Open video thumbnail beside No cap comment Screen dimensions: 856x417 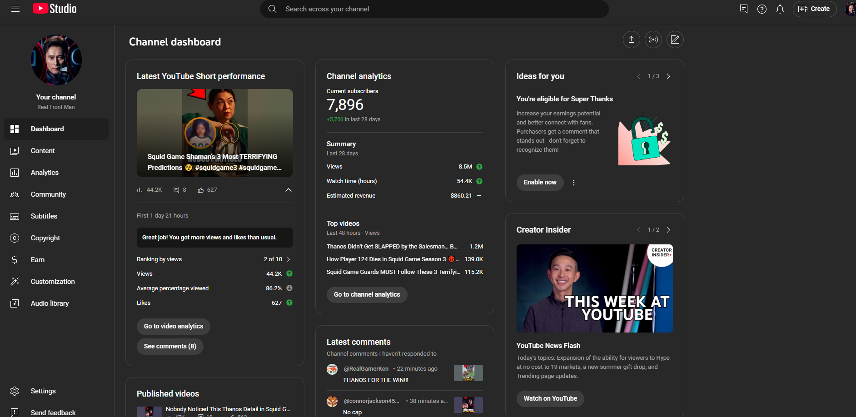[468, 405]
